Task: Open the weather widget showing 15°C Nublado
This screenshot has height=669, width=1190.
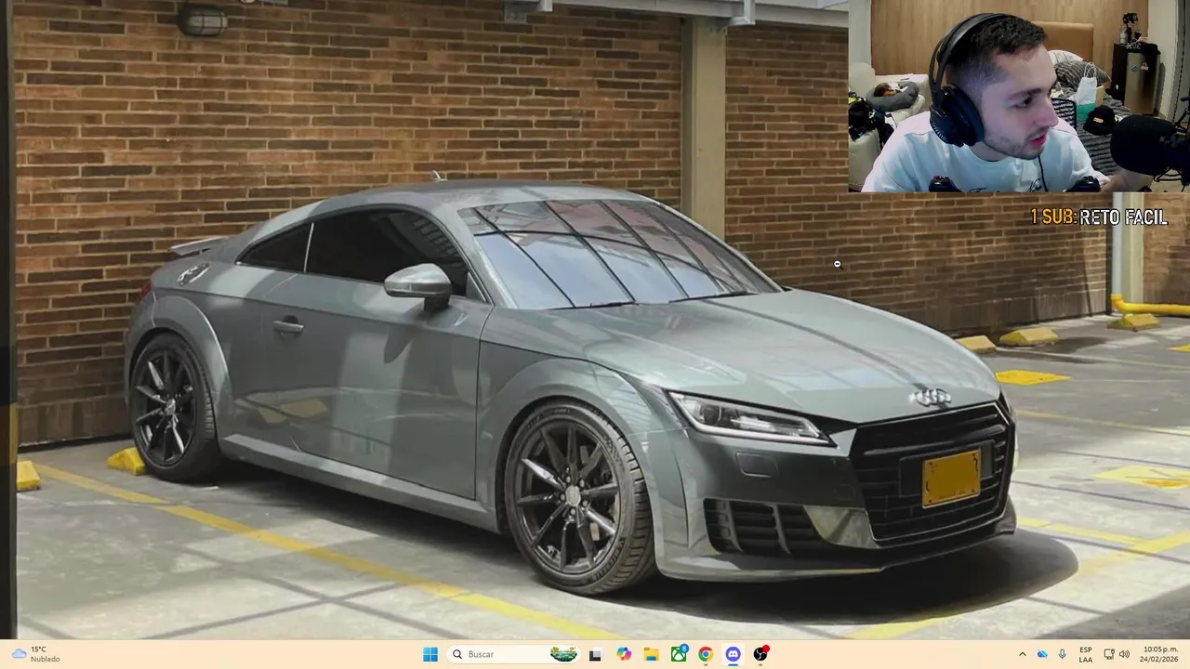Action: tap(37, 654)
